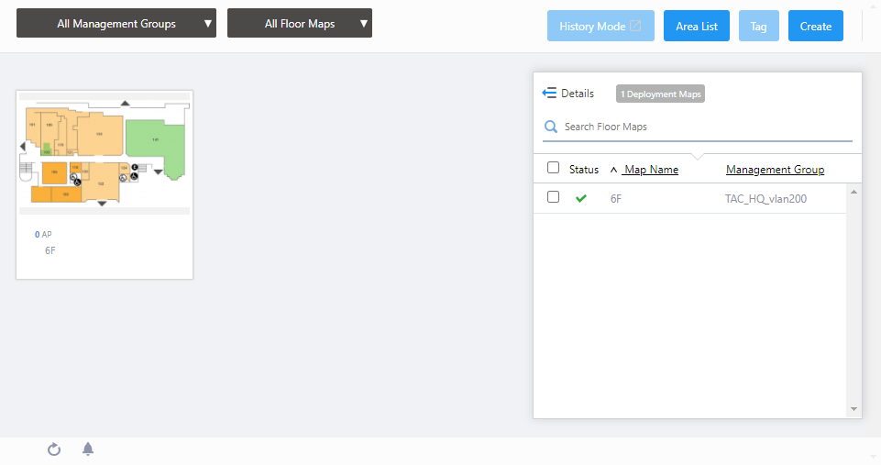Open the notifications bell icon
881x465 pixels.
click(88, 449)
